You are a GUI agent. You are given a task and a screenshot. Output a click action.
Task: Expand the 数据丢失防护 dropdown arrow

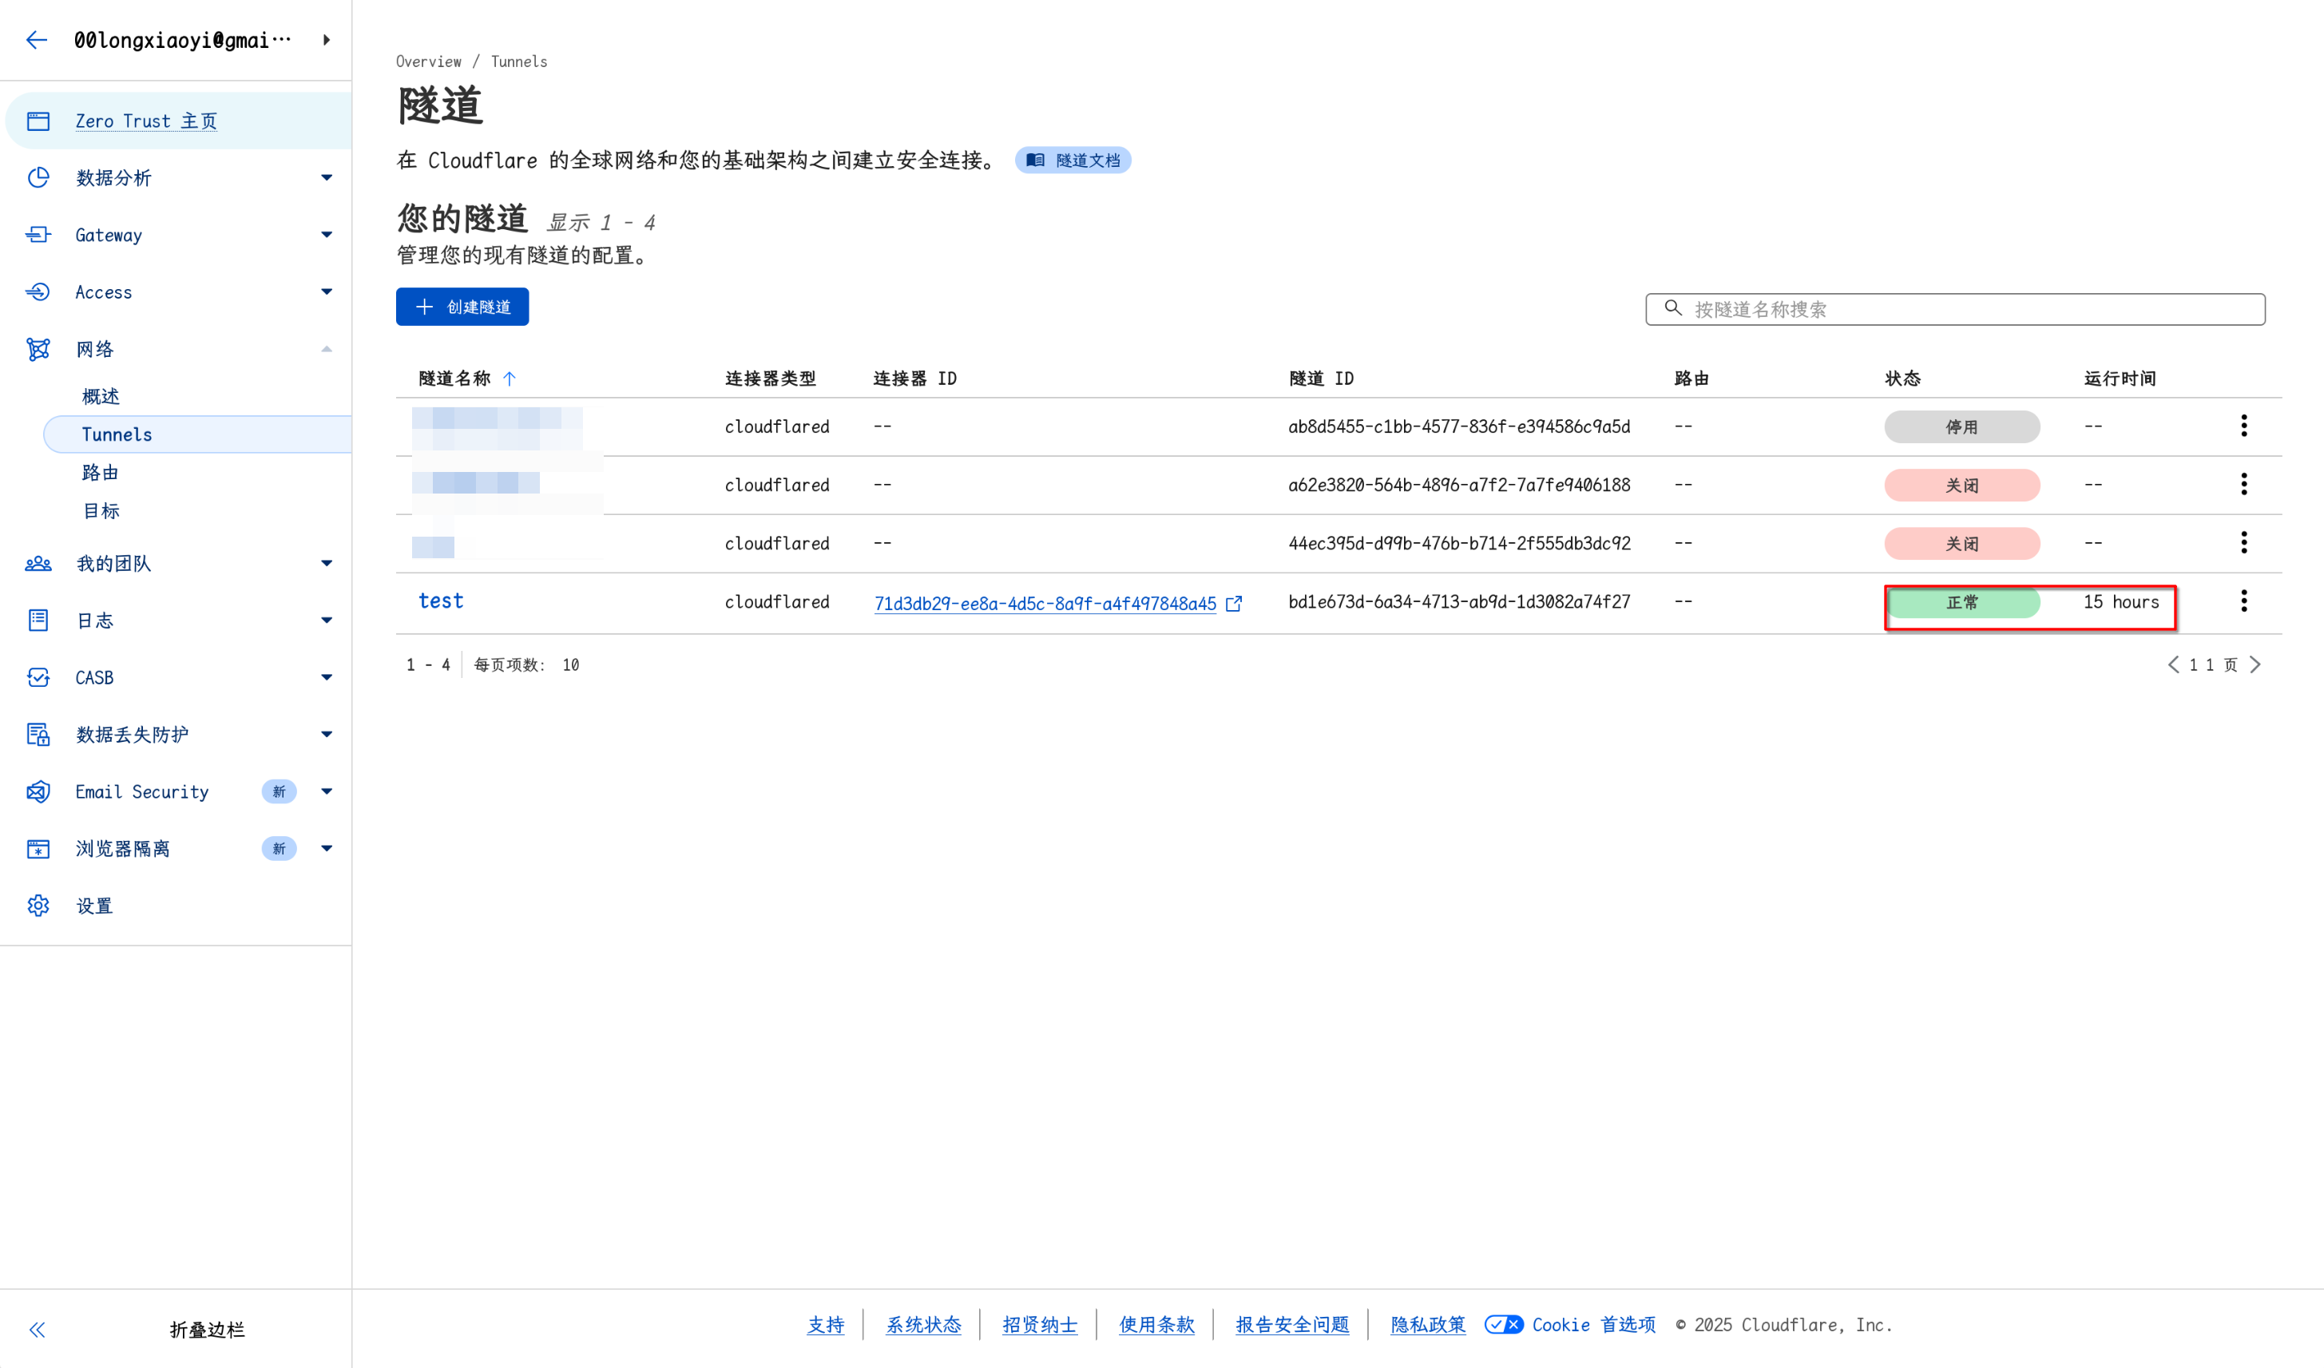click(x=327, y=734)
